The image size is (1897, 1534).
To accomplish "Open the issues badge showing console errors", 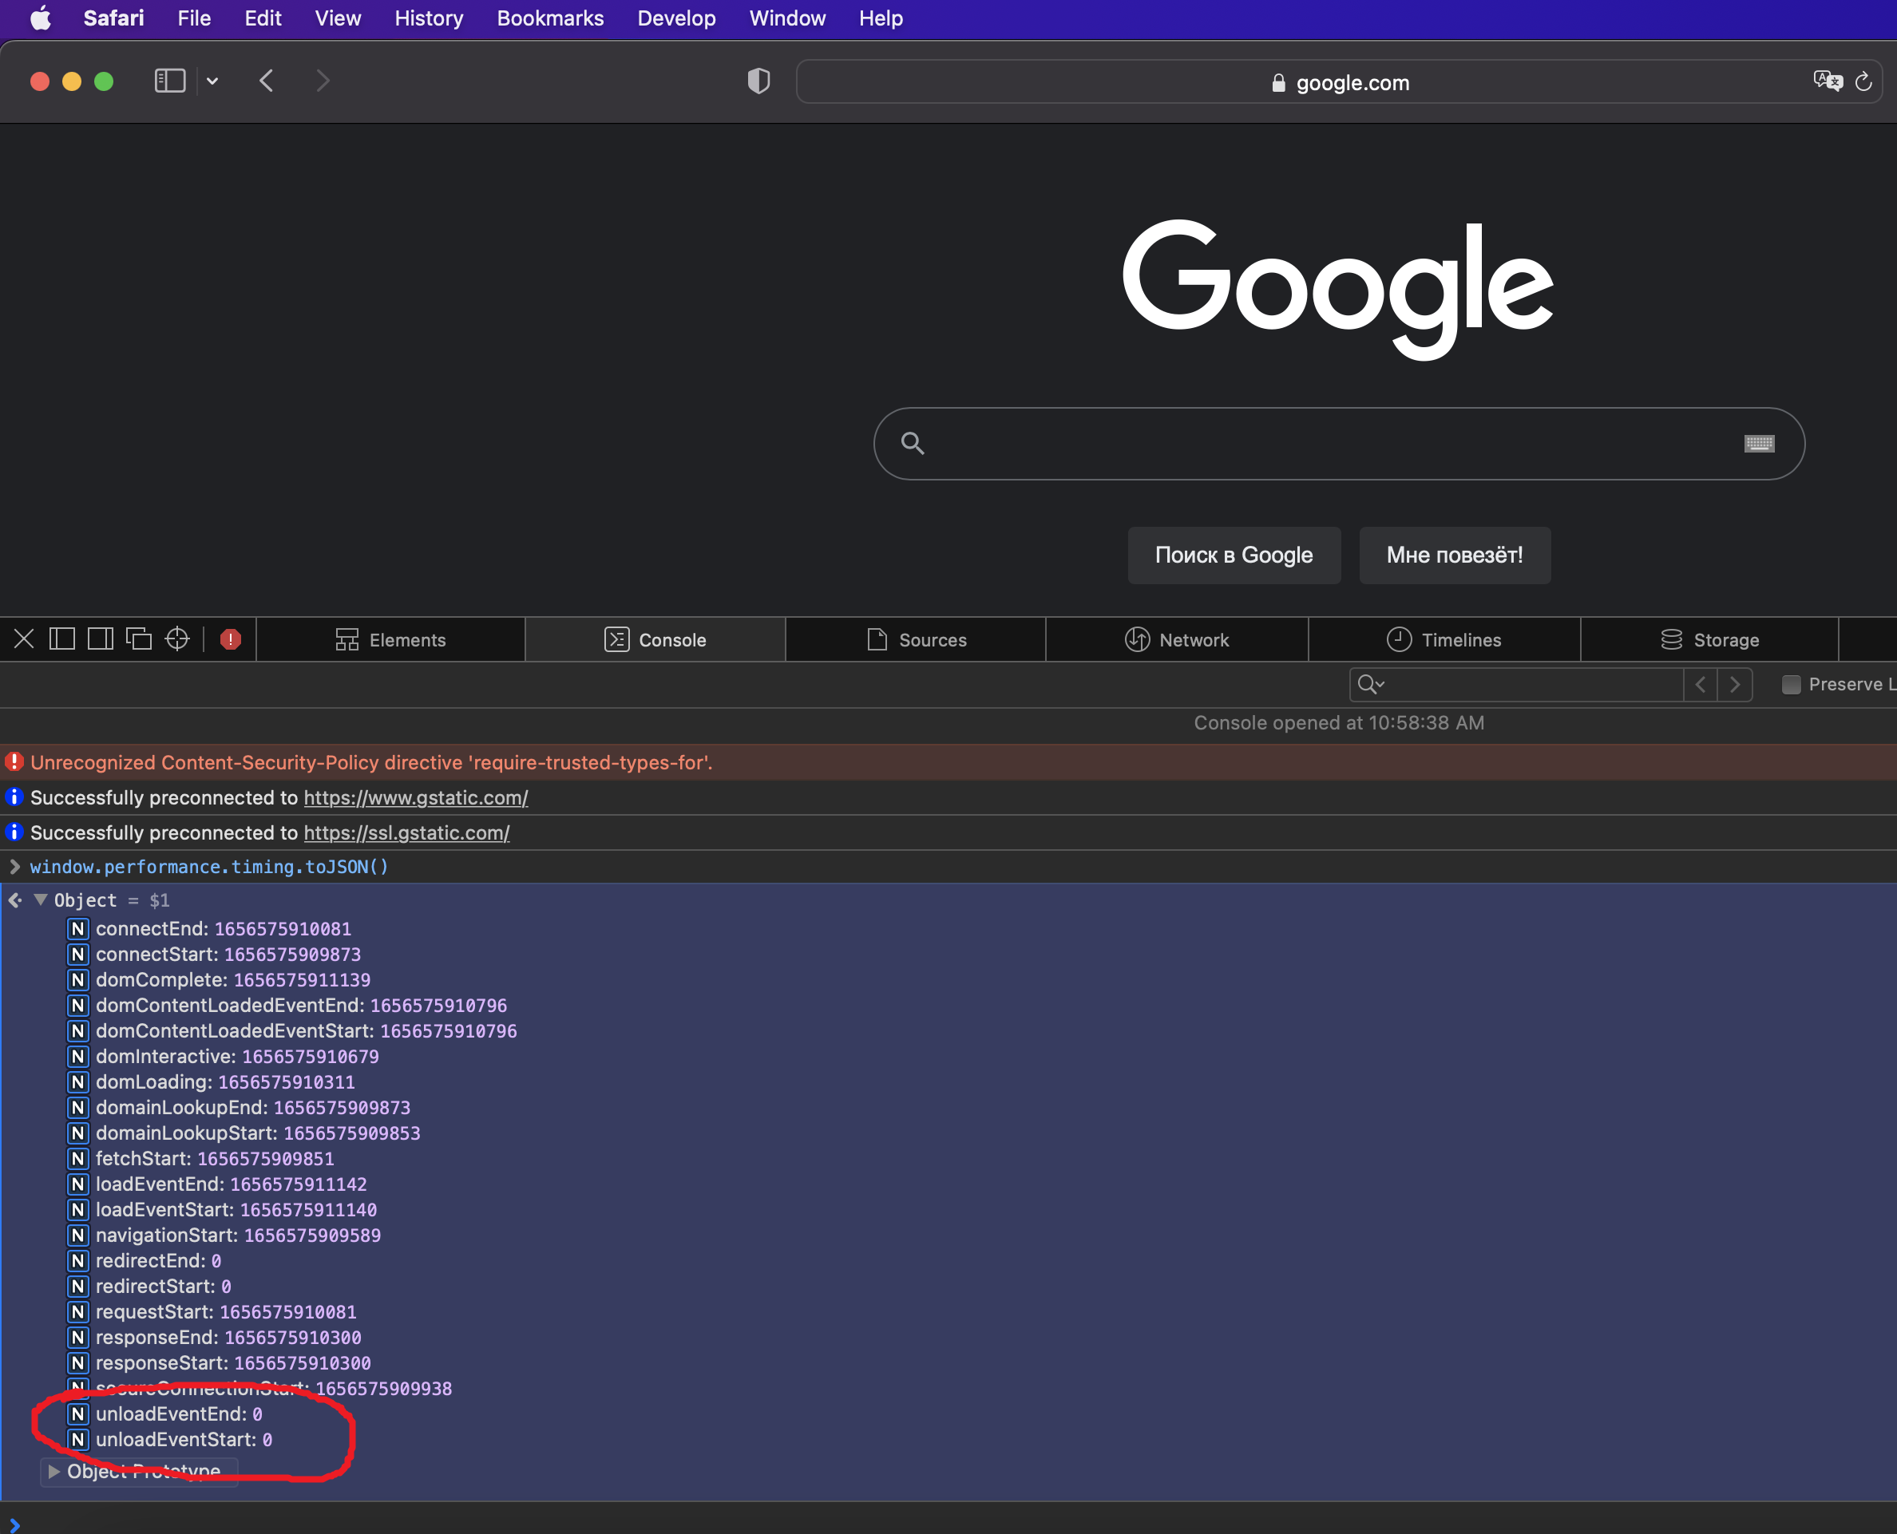I will (x=230, y=638).
